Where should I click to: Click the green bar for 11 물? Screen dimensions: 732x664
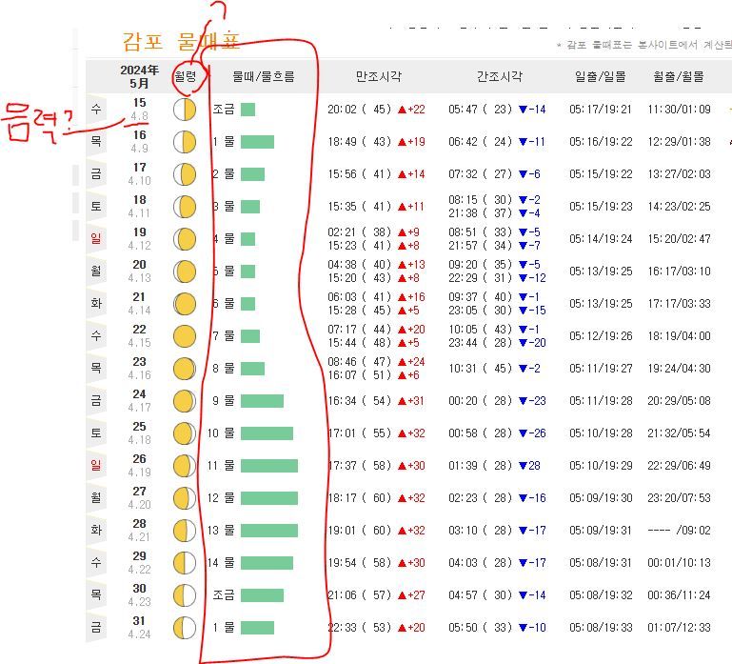(269, 466)
